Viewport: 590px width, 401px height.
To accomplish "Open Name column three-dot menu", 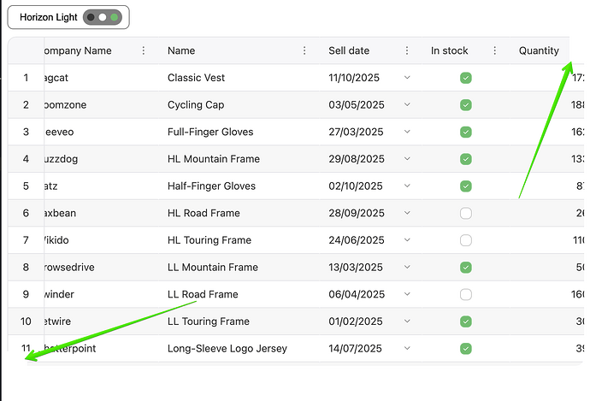I will (304, 50).
